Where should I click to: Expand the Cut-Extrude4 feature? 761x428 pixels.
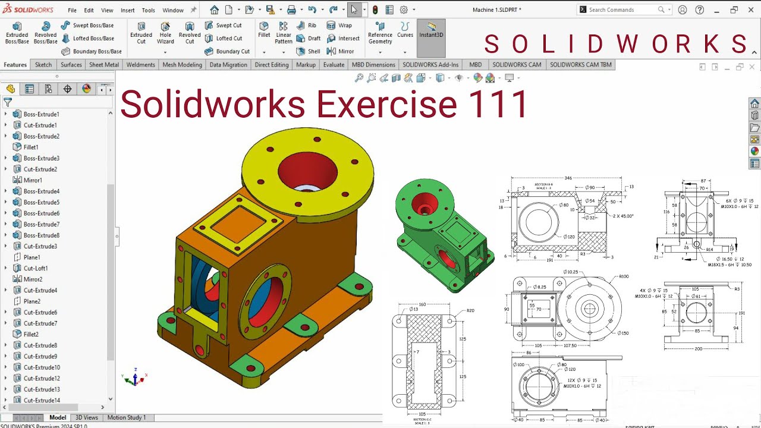click(6, 290)
